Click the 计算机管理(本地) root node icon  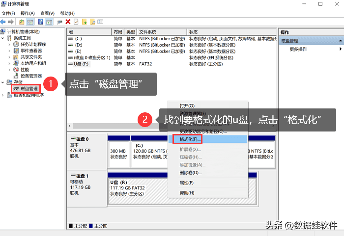(2, 31)
